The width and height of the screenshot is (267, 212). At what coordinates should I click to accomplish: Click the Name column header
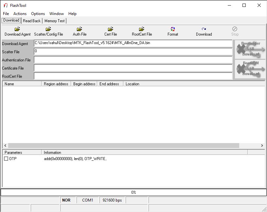[22, 84]
